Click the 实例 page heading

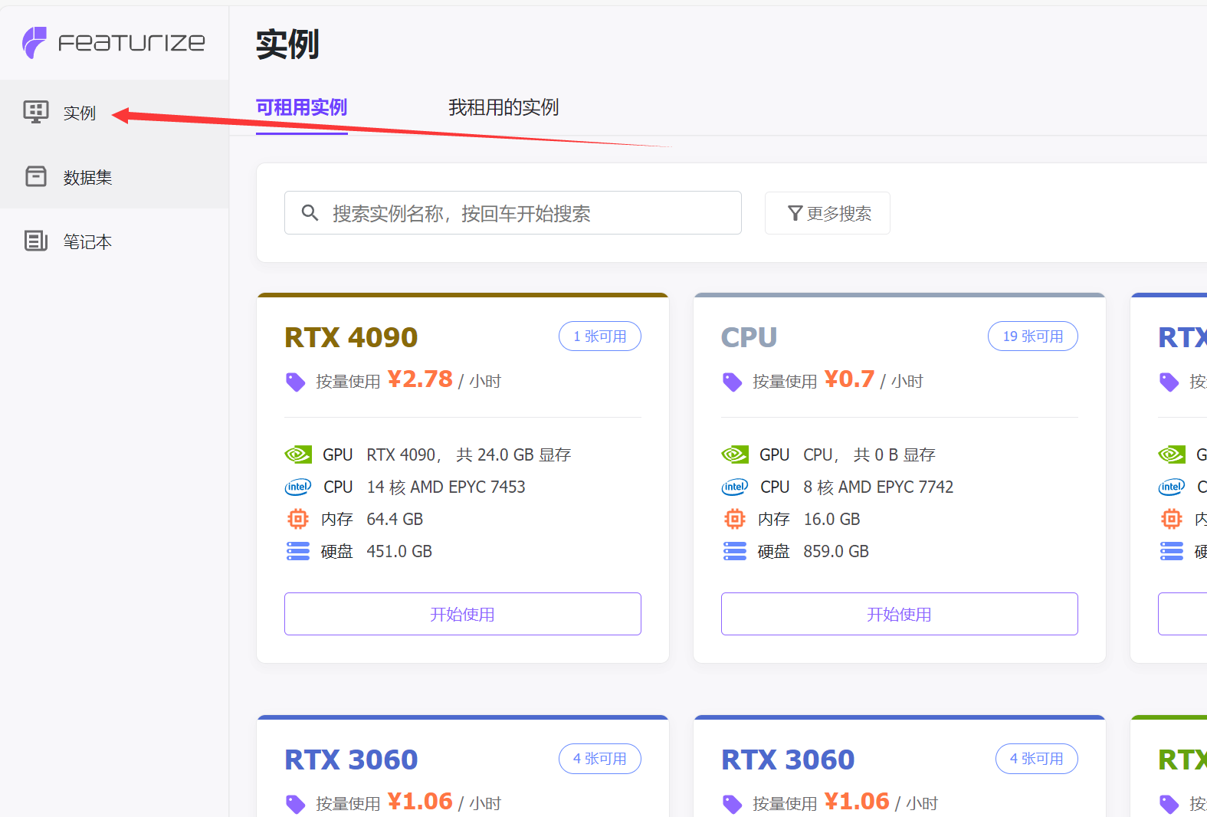click(x=287, y=44)
